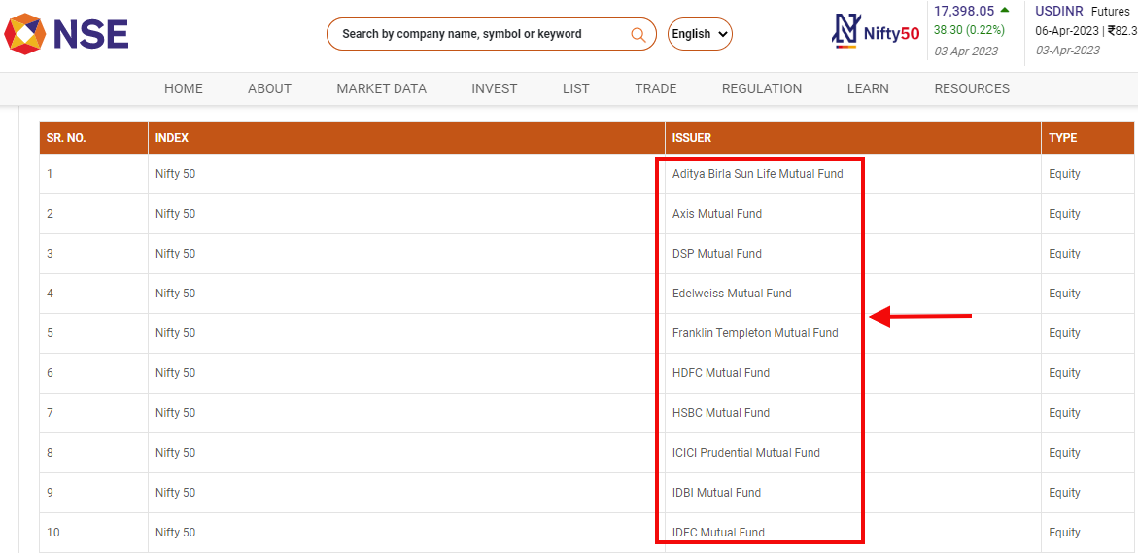Image resolution: width=1138 pixels, height=553 pixels.
Task: Click the green up arrow beside 17,398.05
Action: point(1005,10)
